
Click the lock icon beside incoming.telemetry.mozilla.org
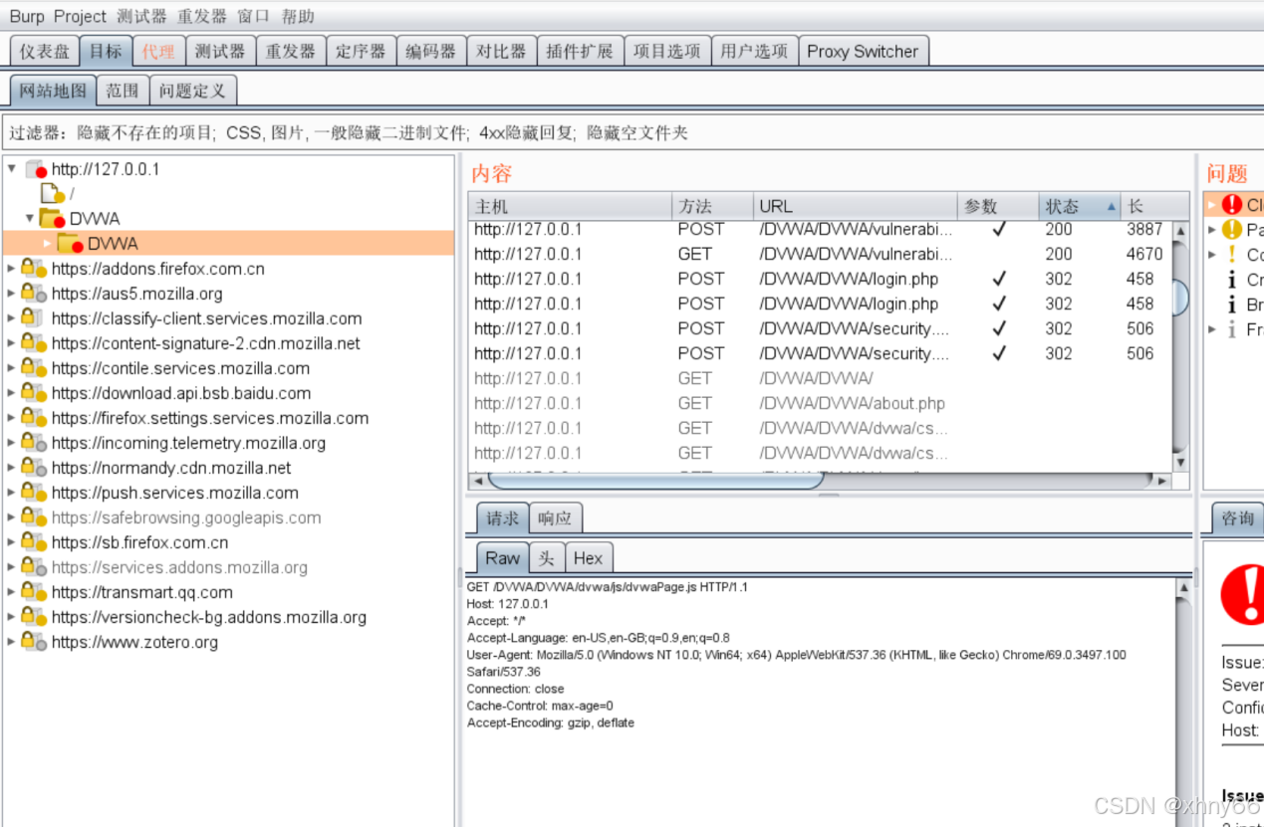34,443
